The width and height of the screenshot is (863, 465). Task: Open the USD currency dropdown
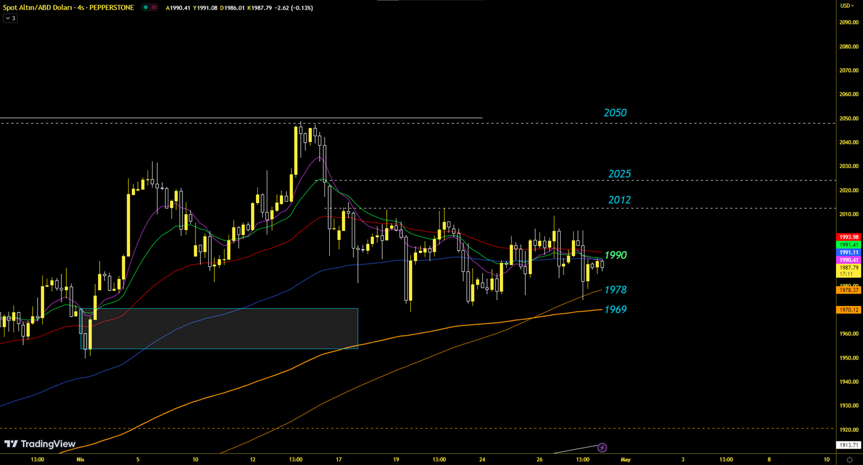847,6
